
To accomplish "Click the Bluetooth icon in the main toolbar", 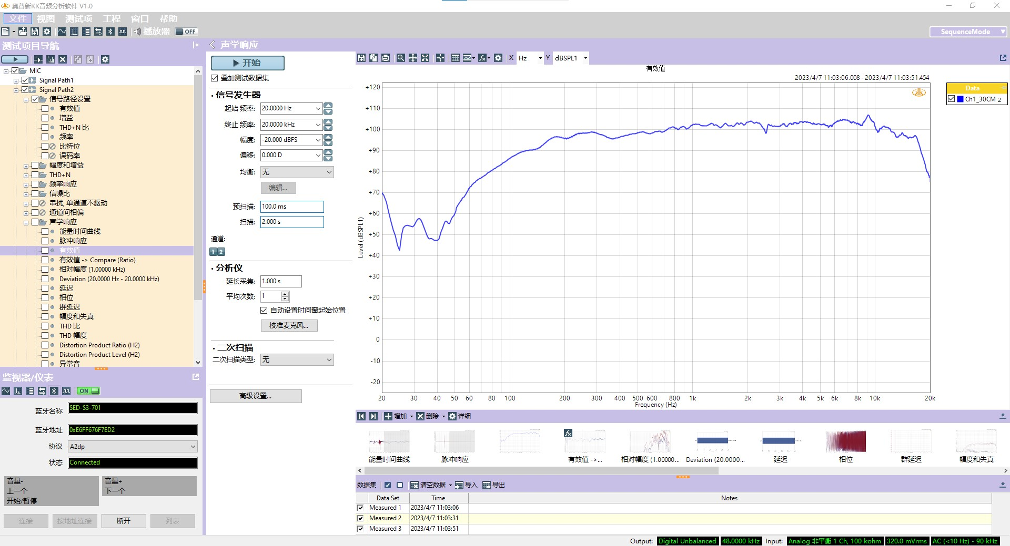I will click(x=110, y=32).
